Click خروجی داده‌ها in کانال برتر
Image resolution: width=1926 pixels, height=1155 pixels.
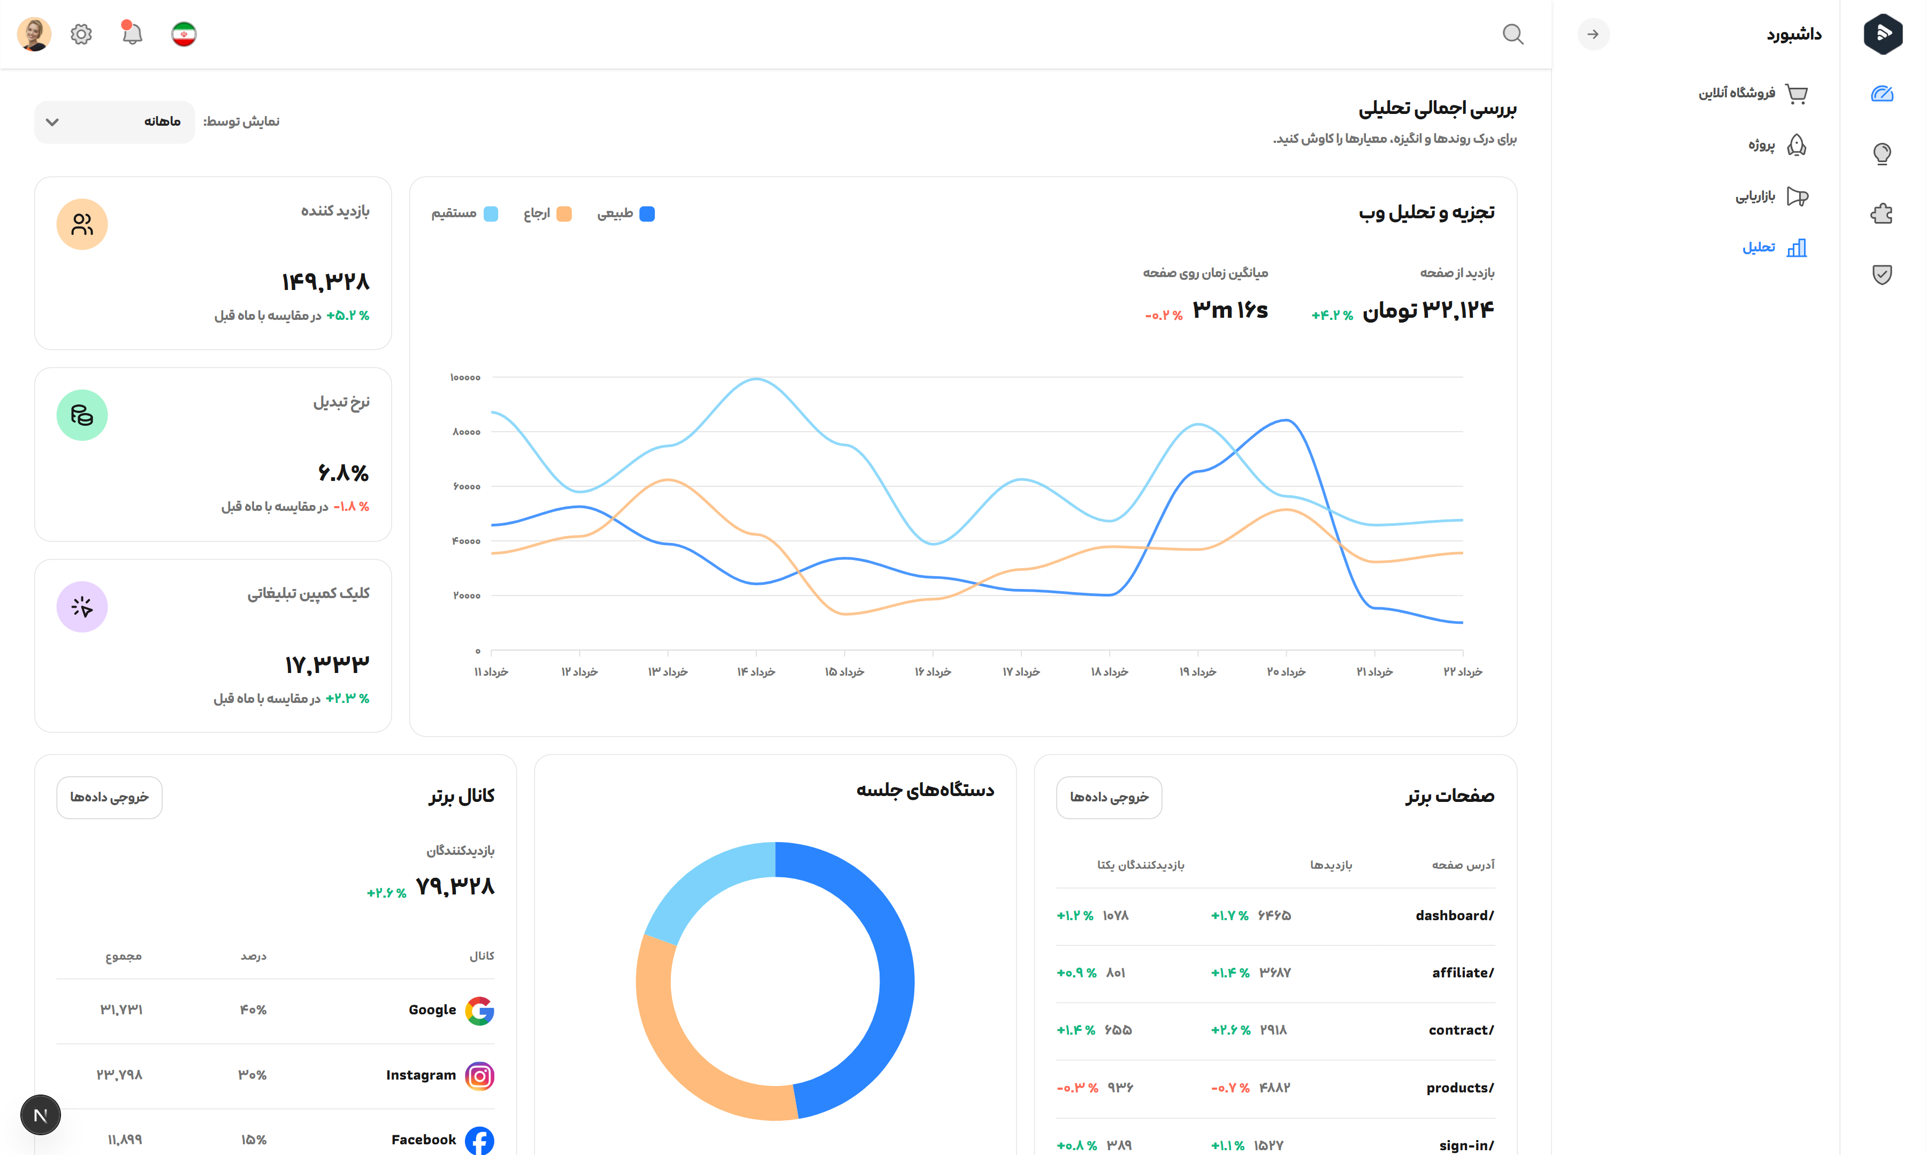tap(109, 797)
